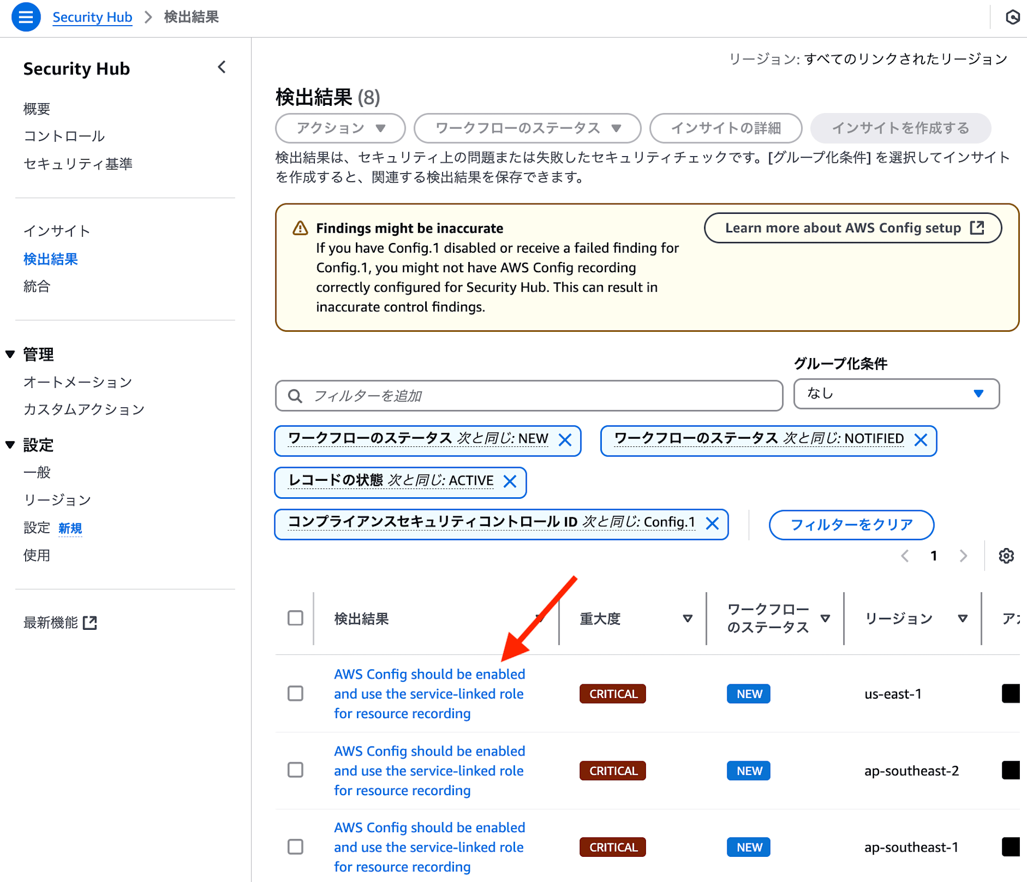Click the 検出結果 column header
The image size is (1027, 882).
(x=362, y=618)
